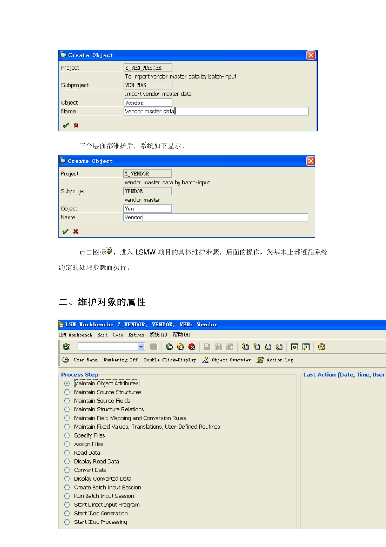Click the Last Page icon
Screen dimensions: 386x547
coord(279,347)
